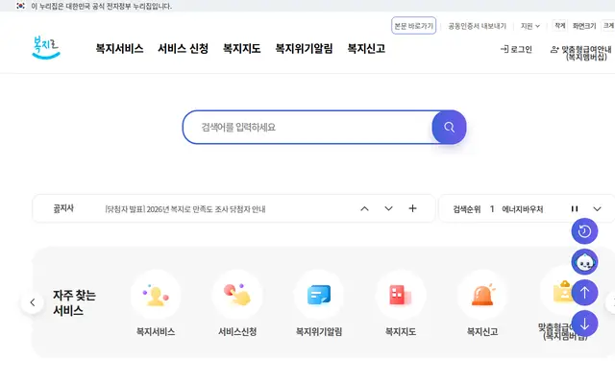This screenshot has height=384, width=615.
Task: Open 복지서비스 main menu
Action: pos(119,49)
